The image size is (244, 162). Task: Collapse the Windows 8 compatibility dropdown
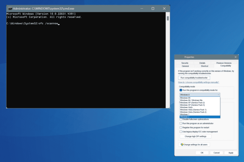coord(218,94)
